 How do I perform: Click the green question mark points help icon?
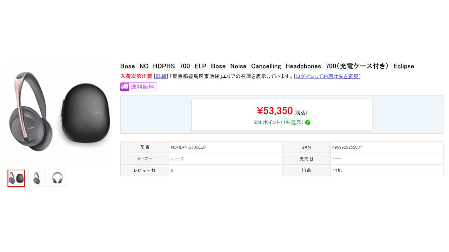(308, 122)
